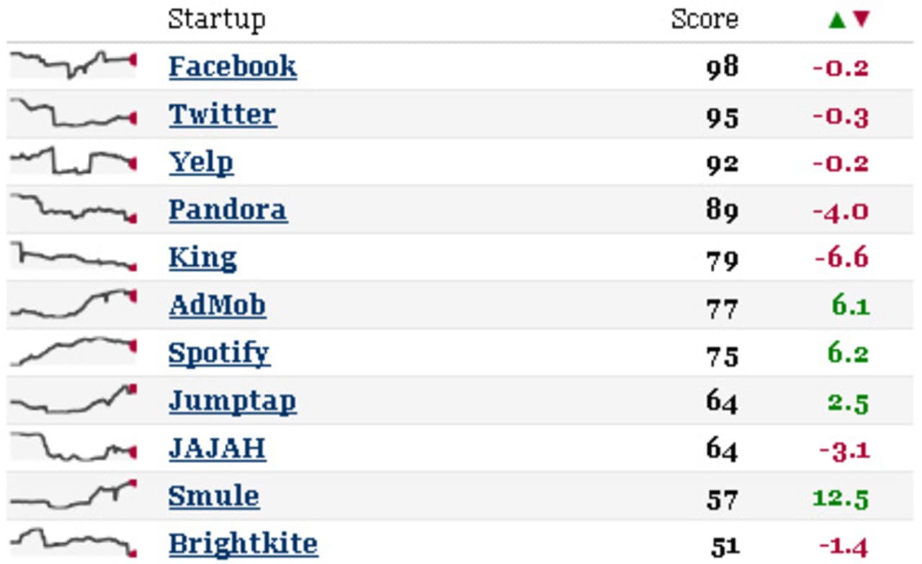Image resolution: width=922 pixels, height=564 pixels.
Task: View Facebook's sparkline trend chart
Action: (73, 65)
